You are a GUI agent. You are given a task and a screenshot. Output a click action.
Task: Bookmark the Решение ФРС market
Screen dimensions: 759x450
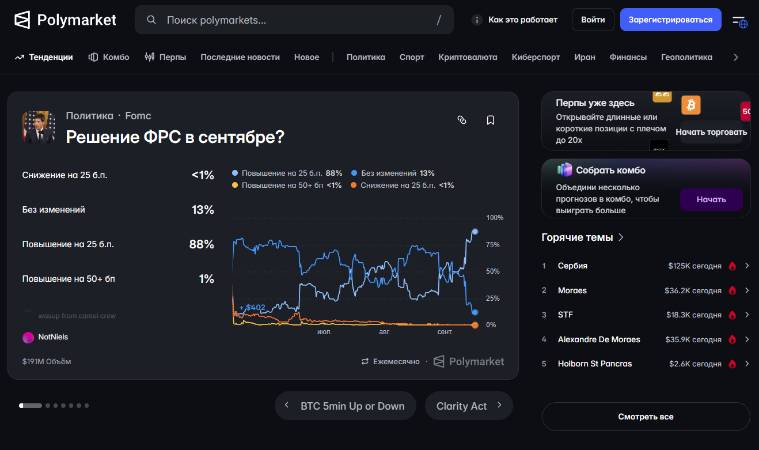[491, 120]
